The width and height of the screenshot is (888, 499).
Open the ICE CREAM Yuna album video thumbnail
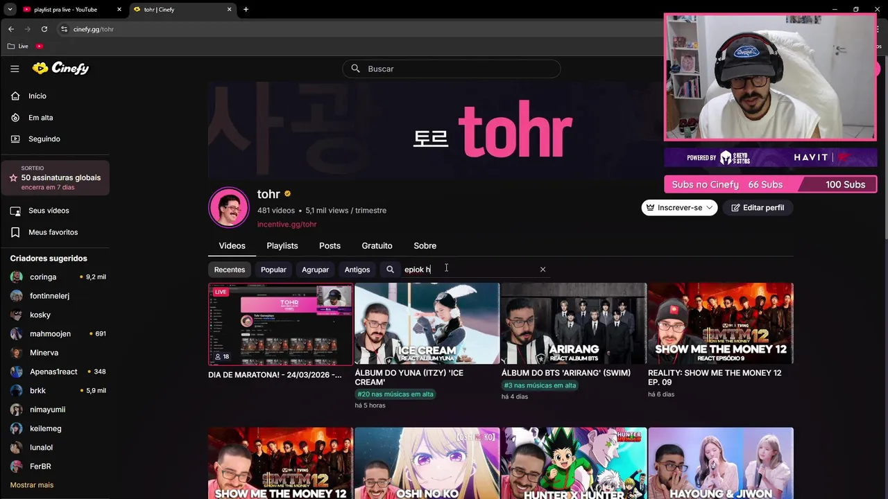(x=427, y=324)
